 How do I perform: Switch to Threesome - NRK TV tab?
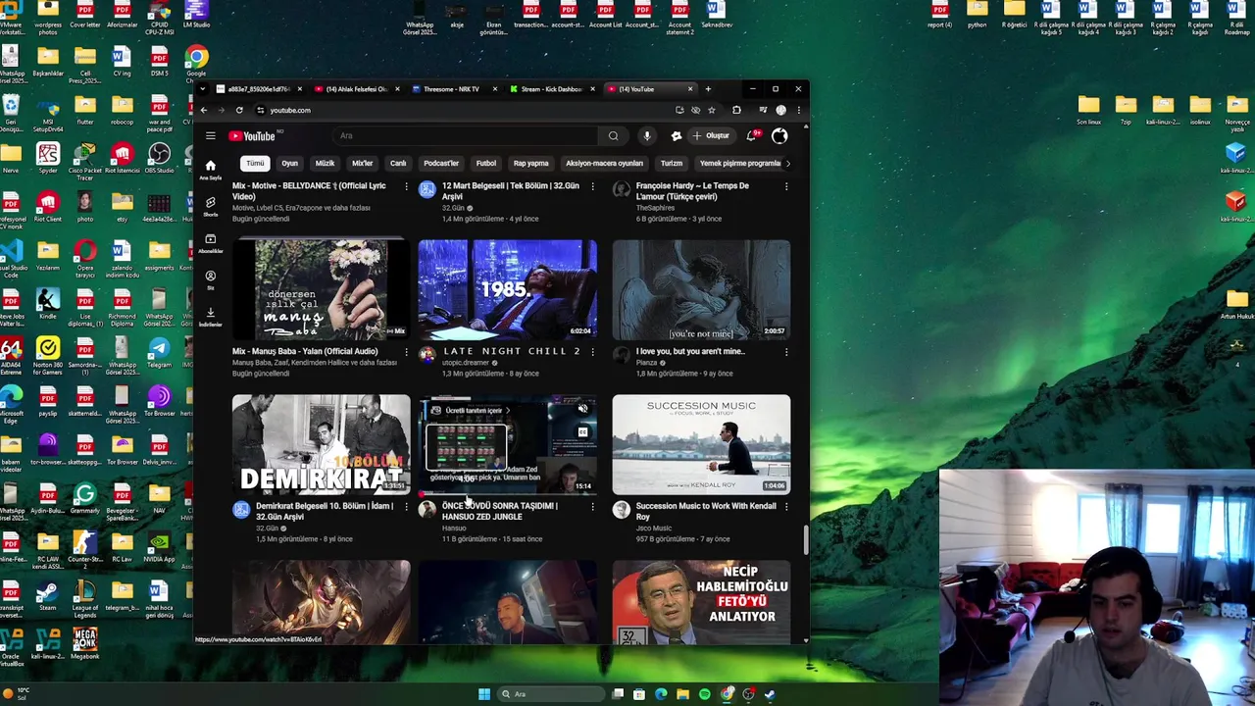coord(452,89)
